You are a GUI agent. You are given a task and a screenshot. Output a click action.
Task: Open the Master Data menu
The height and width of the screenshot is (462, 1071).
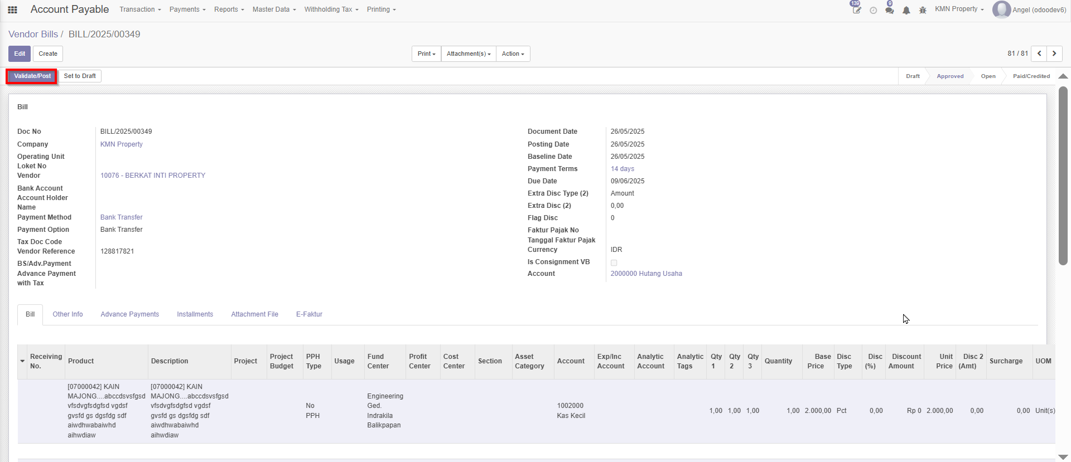coord(274,9)
